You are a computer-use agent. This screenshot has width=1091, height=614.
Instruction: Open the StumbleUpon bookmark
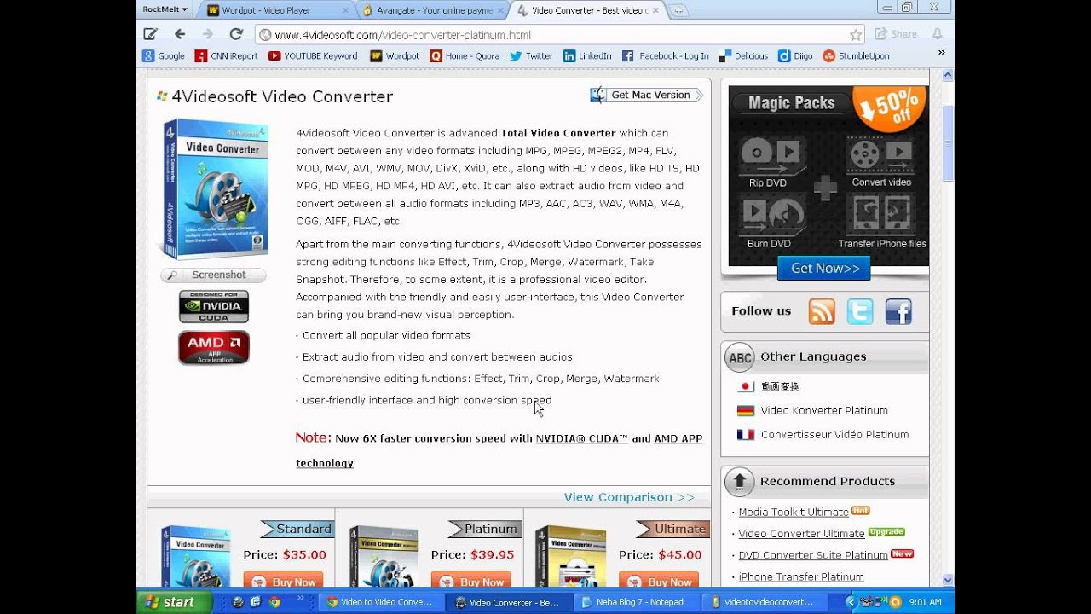pyautogui.click(x=856, y=56)
